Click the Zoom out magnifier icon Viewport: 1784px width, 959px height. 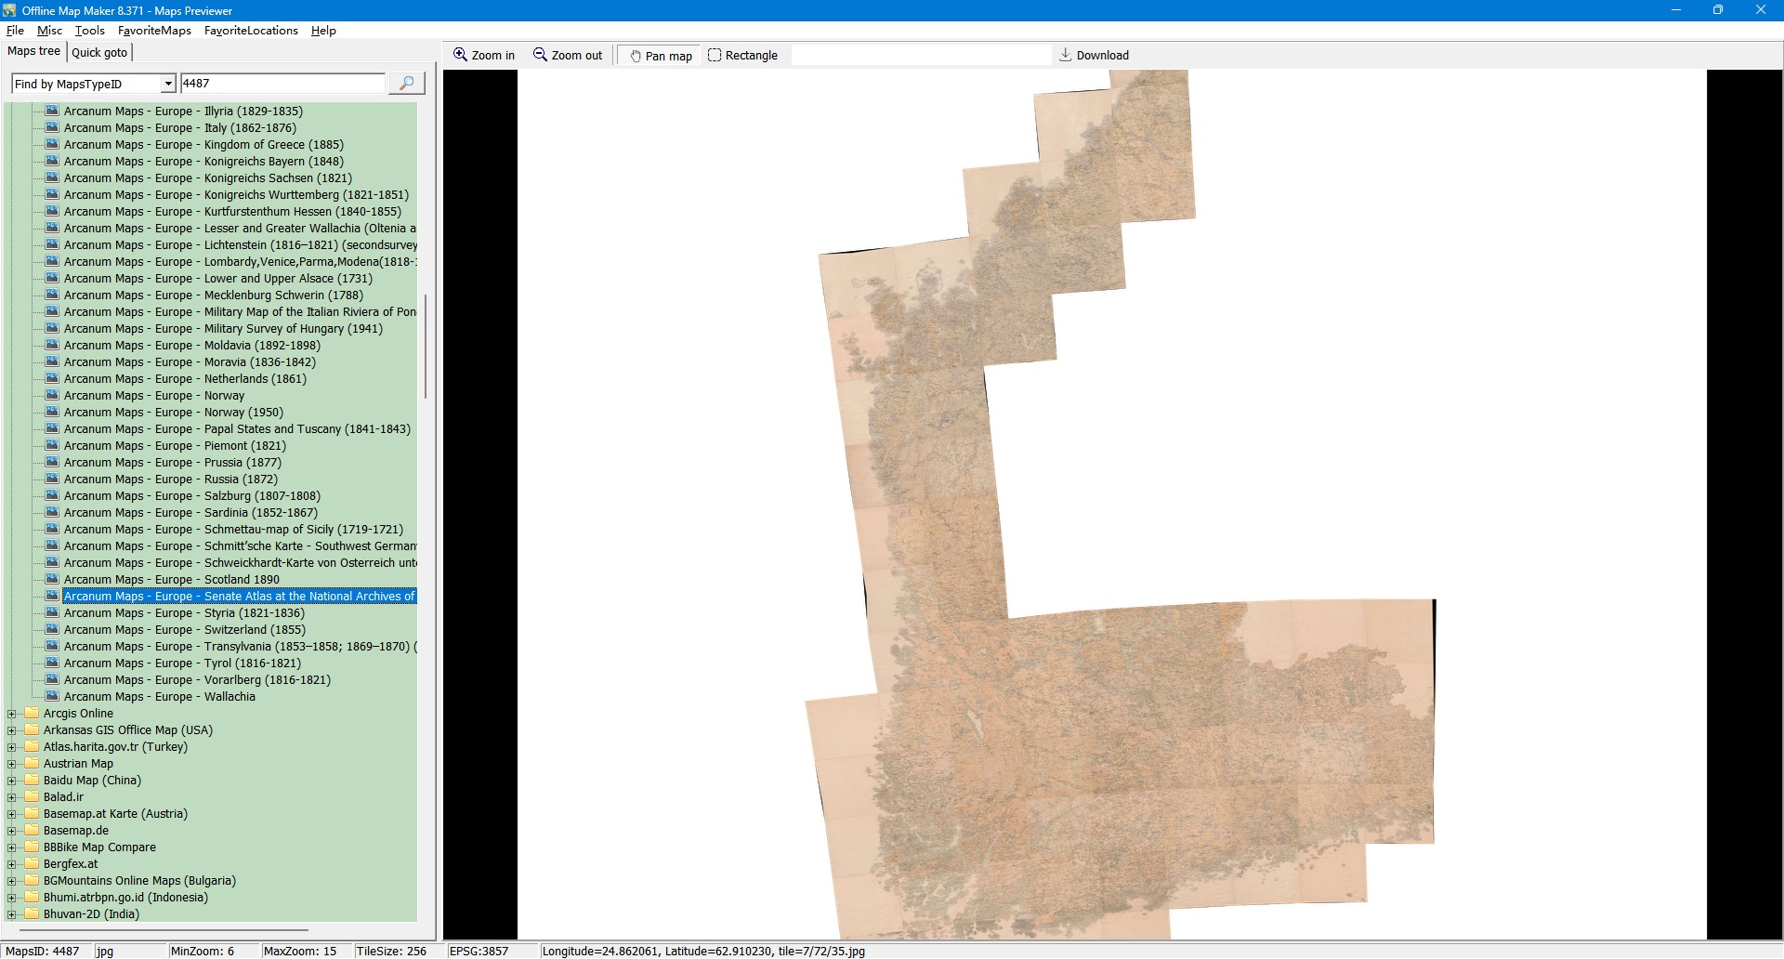540,55
